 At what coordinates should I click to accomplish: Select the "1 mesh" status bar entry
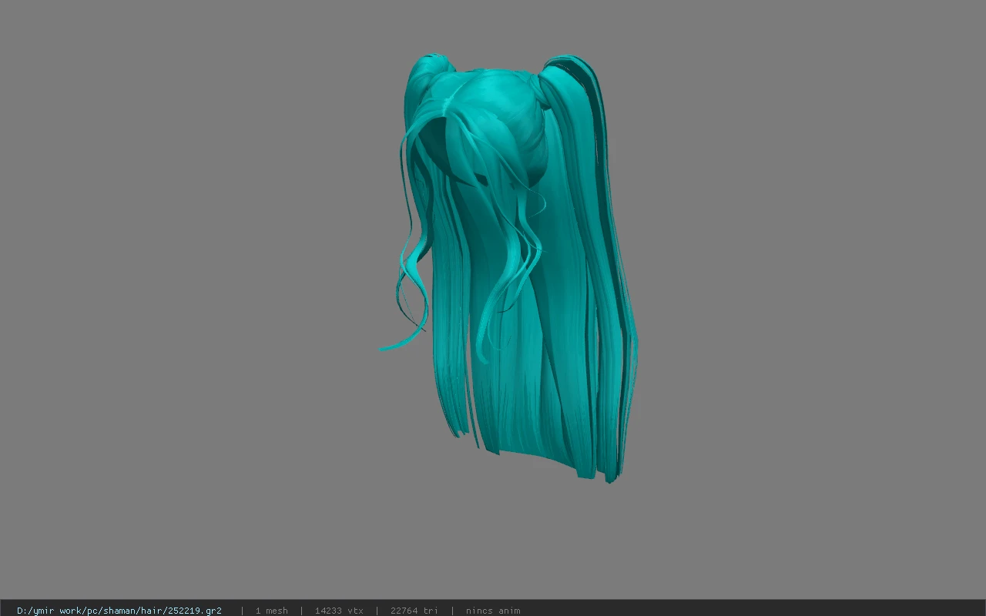click(271, 611)
